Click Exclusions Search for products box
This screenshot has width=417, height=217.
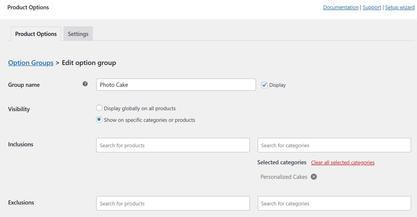tap(173, 203)
